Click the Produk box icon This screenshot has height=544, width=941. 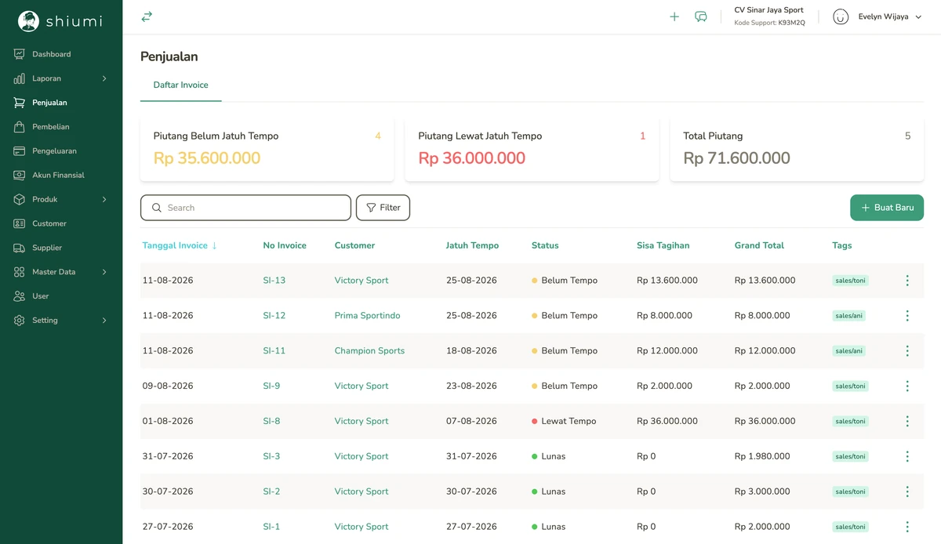(20, 200)
